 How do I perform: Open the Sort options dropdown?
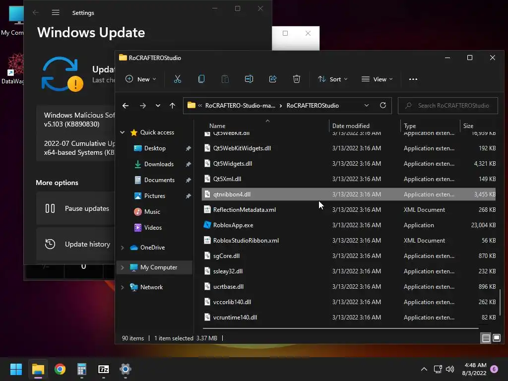(x=332, y=79)
